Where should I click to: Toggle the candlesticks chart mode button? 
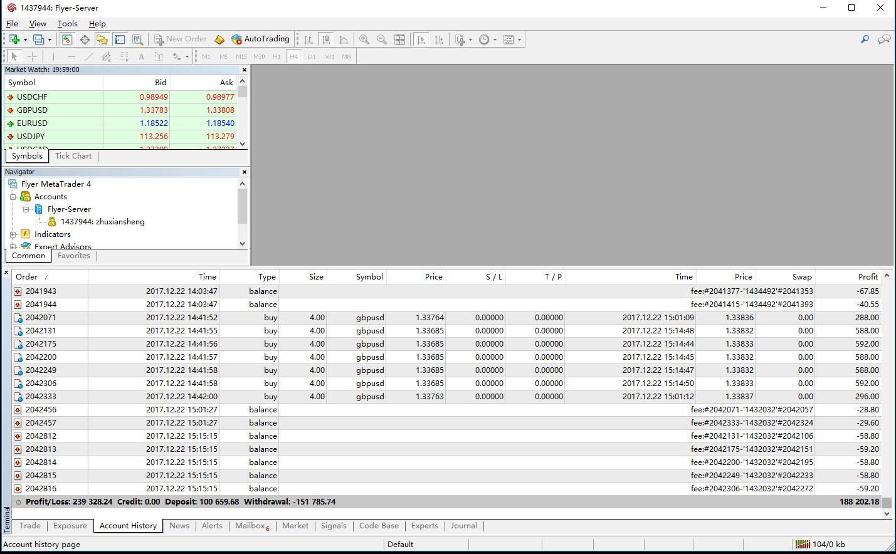click(325, 39)
